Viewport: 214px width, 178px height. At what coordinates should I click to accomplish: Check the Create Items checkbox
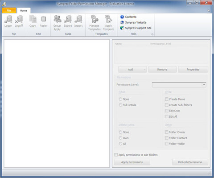166,99
